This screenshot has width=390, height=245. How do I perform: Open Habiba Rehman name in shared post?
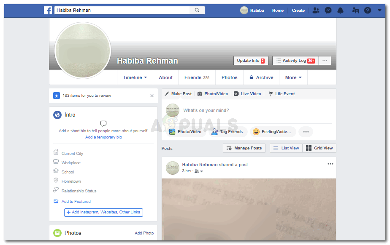click(200, 165)
